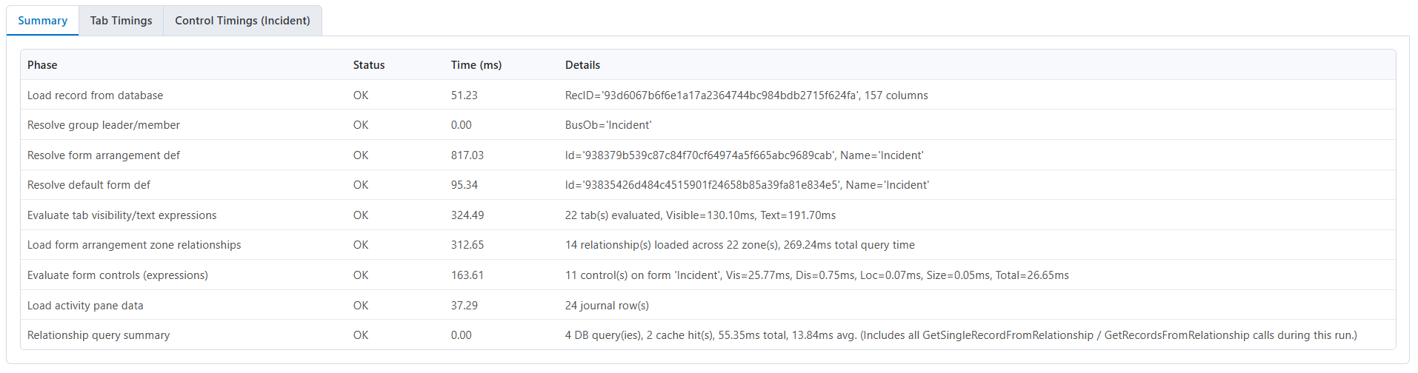
Task: Select 'Evaluate tab visibility/text expressions' phase
Action: tap(122, 215)
